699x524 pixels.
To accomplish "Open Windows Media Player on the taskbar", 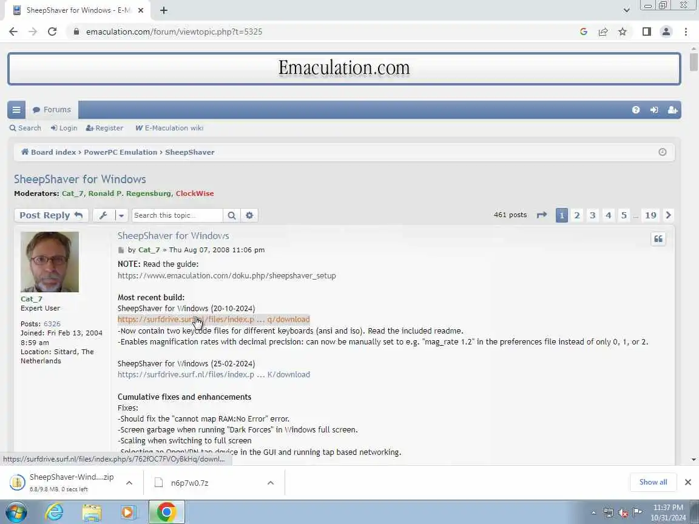I will 129,512.
